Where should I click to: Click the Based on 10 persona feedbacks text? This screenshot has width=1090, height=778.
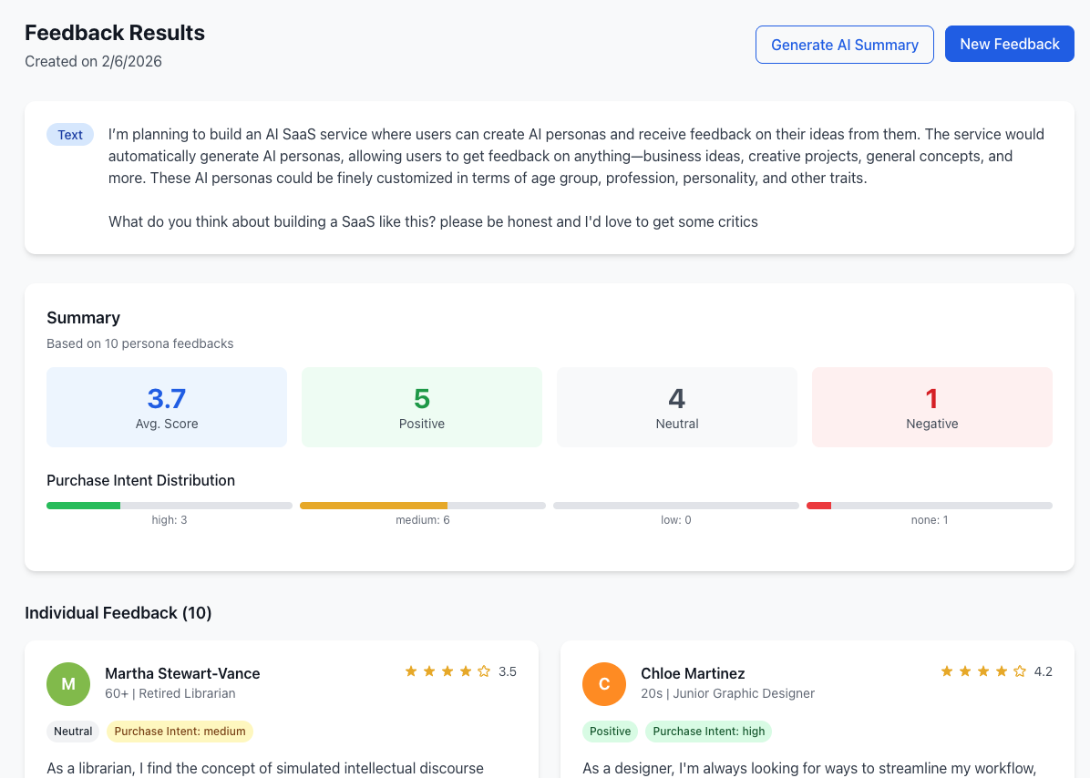pos(139,343)
